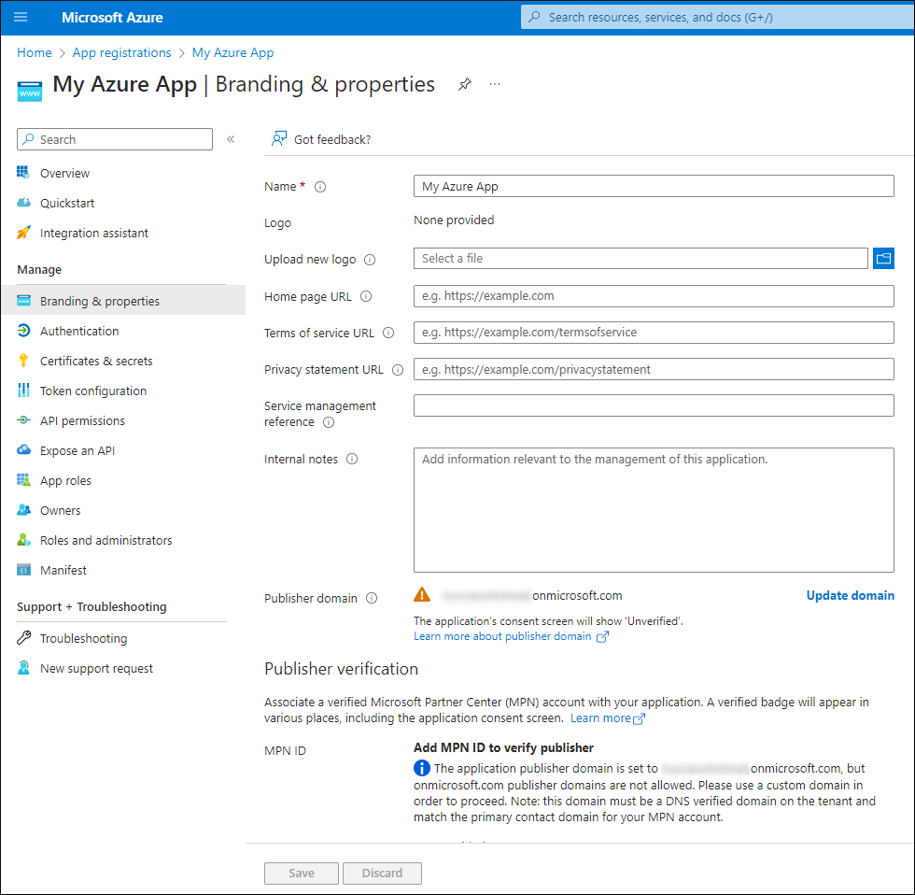Collapse the left navigation menu
Viewport: 915px width, 895px height.
pos(232,139)
